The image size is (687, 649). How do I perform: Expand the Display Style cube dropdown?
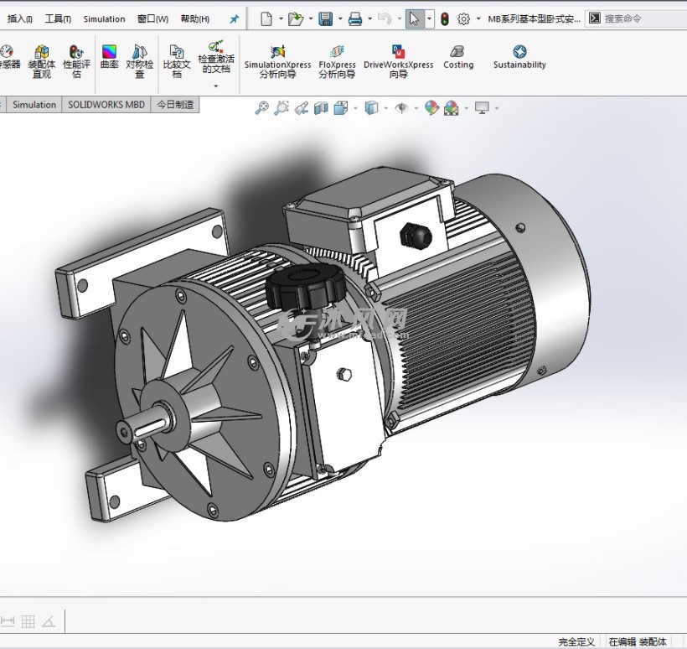(385, 108)
